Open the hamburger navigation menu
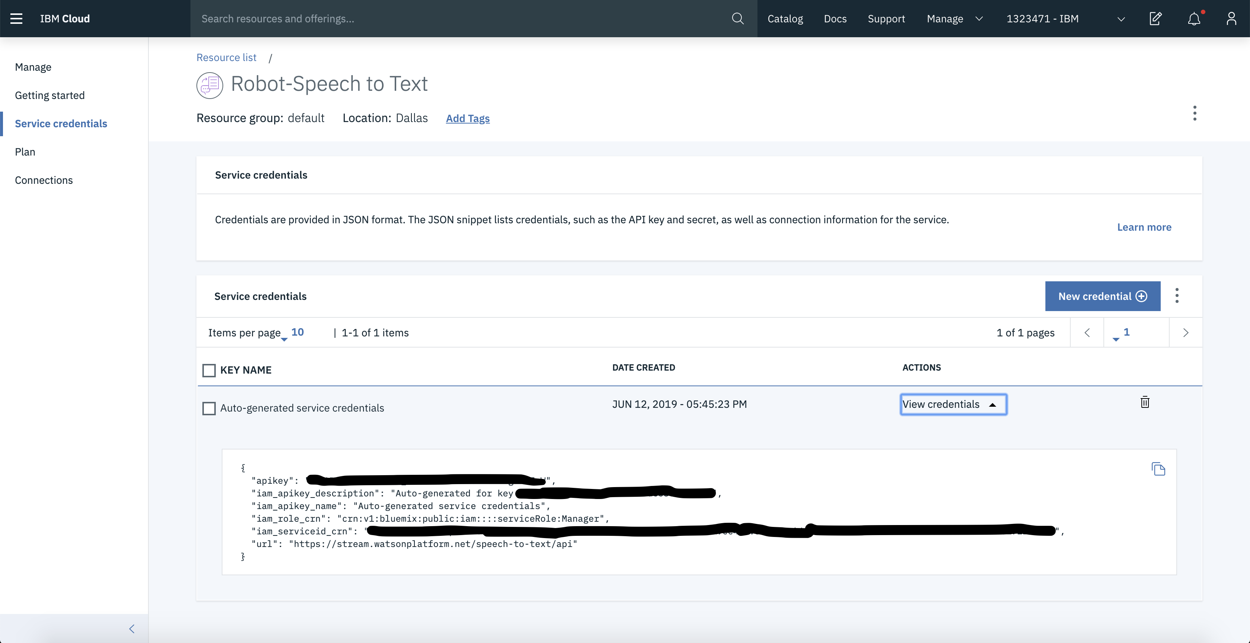The image size is (1250, 643). 16,19
